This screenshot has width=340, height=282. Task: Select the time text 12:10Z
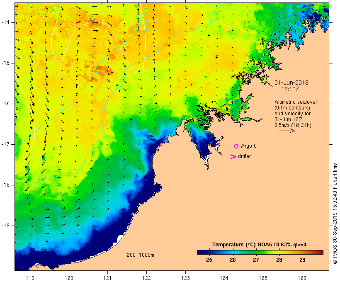pos(290,89)
